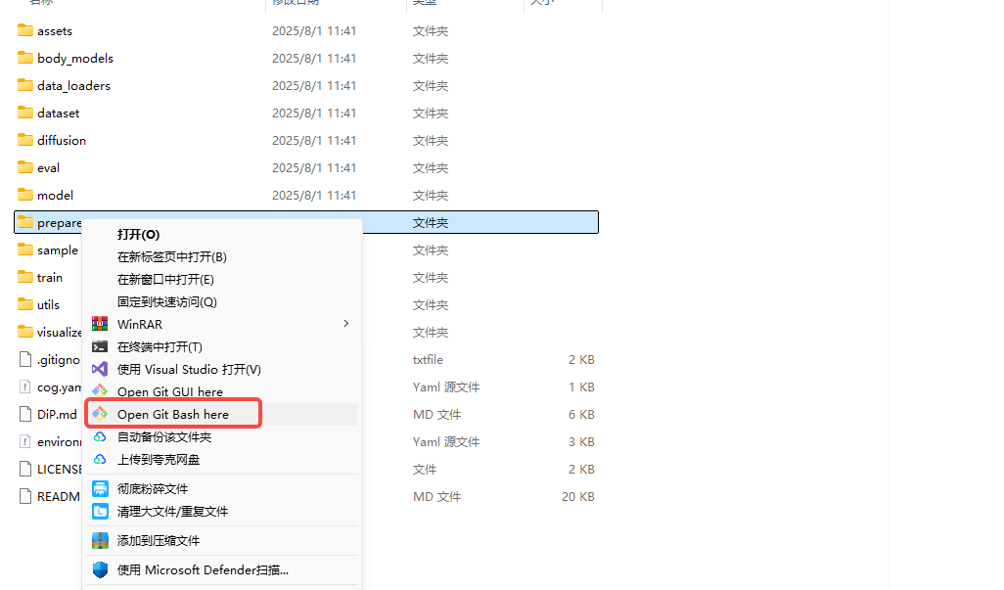Click the terminal icon for 在终端中打开
This screenshot has width=1004, height=590.
[x=101, y=345]
